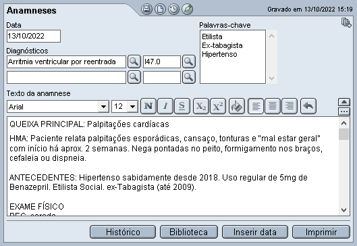Screen dimensions: 357x246
Task: Click the empty second diagnosis field
Action: pos(66,77)
